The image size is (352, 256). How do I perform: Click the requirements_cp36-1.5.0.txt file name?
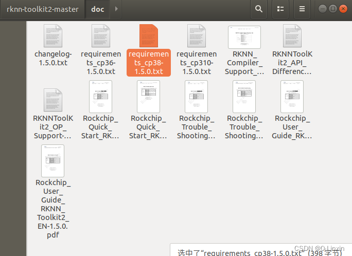click(x=101, y=63)
